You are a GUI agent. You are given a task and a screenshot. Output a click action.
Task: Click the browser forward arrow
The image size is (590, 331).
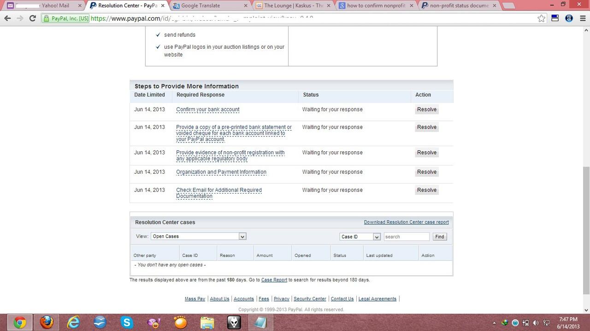click(x=20, y=18)
